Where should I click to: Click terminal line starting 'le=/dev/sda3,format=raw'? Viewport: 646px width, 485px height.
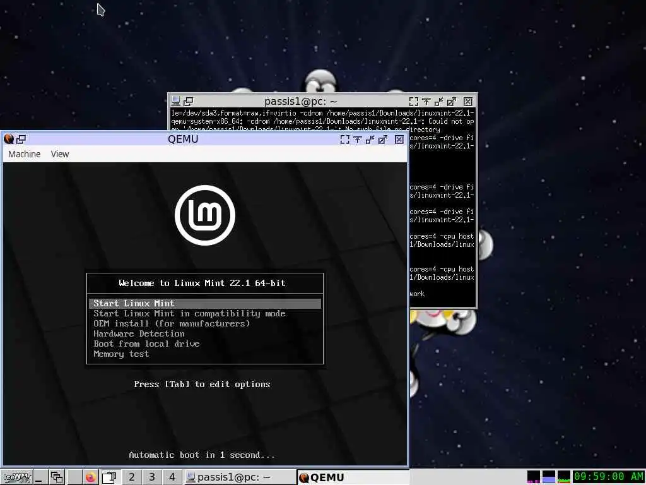(x=322, y=113)
